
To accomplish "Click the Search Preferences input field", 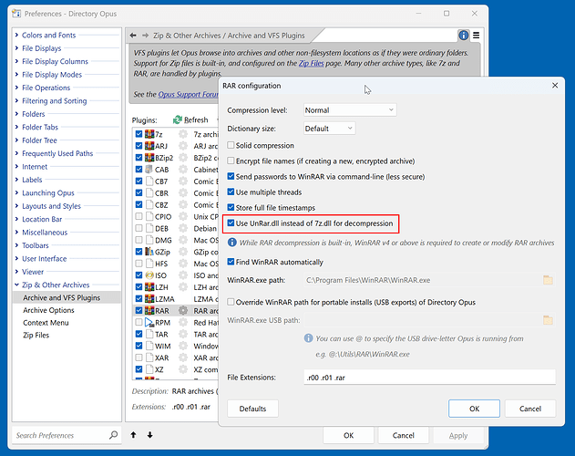I will [x=60, y=435].
